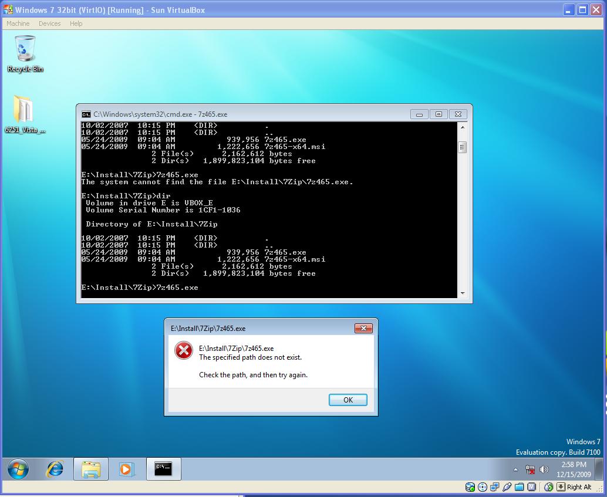
Task: Click the cmd window system menu icon
Action: 86,114
